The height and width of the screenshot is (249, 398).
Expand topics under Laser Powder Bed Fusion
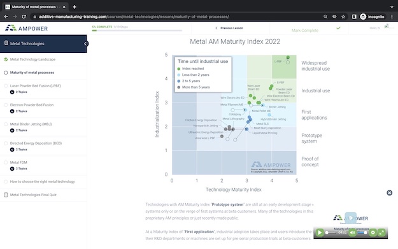(18, 92)
